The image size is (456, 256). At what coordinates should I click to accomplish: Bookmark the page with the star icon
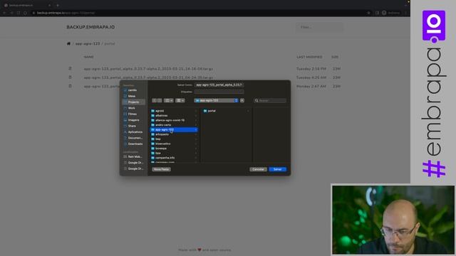pos(369,13)
